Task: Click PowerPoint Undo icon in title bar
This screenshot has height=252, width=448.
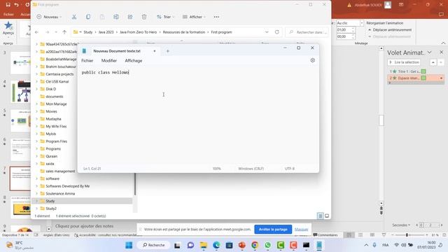Action: [x=17, y=5]
